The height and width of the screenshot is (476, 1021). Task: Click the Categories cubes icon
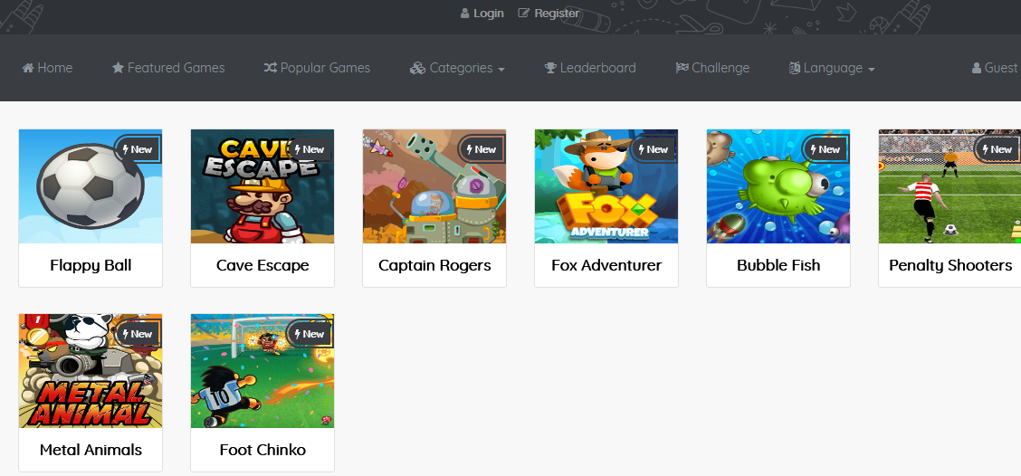(417, 68)
